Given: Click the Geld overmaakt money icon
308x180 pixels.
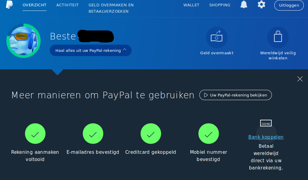Looking at the screenshot, I should tap(217, 37).
